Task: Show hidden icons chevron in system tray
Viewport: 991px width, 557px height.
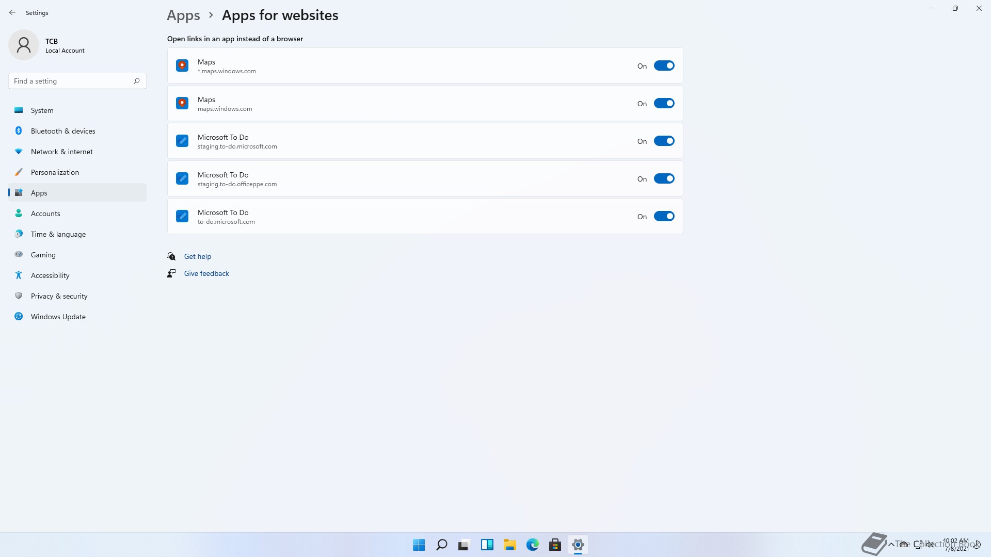Action: (891, 544)
